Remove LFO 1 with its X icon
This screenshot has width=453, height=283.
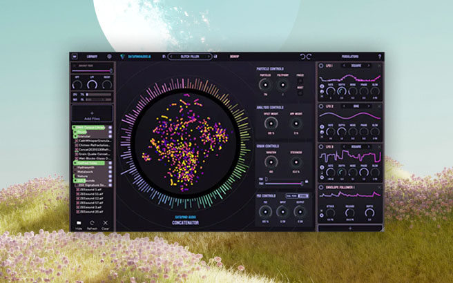tap(379, 66)
